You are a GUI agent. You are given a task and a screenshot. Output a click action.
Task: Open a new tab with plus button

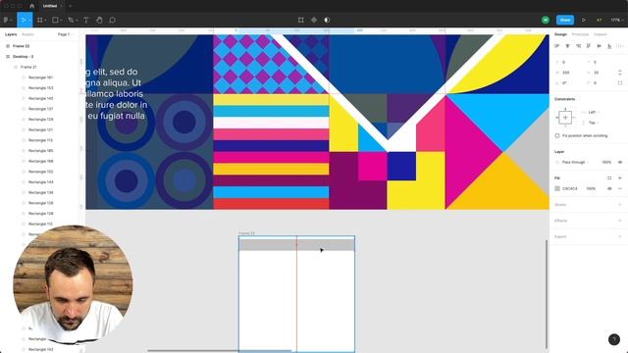point(70,6)
